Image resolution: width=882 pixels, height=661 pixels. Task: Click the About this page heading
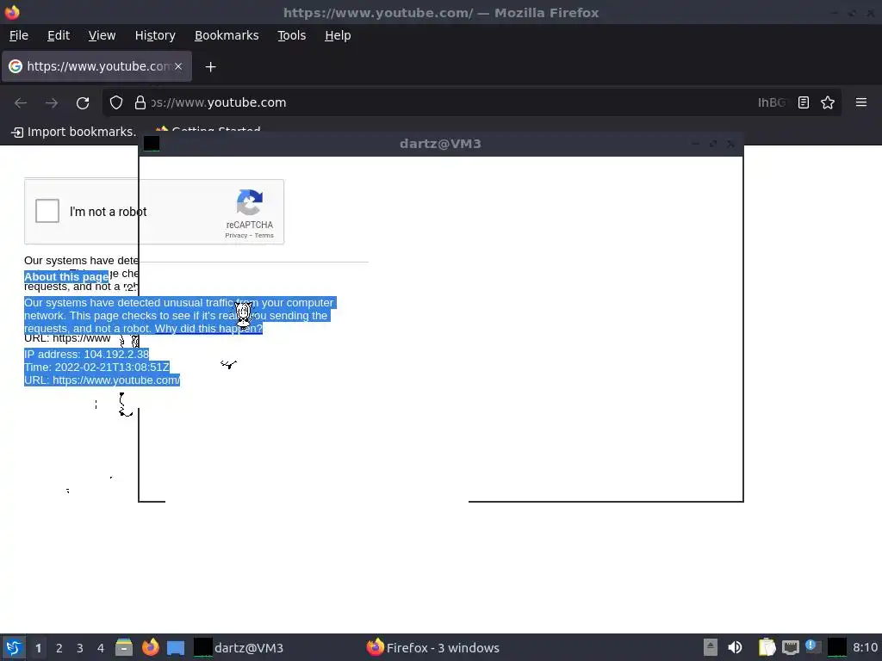[66, 276]
